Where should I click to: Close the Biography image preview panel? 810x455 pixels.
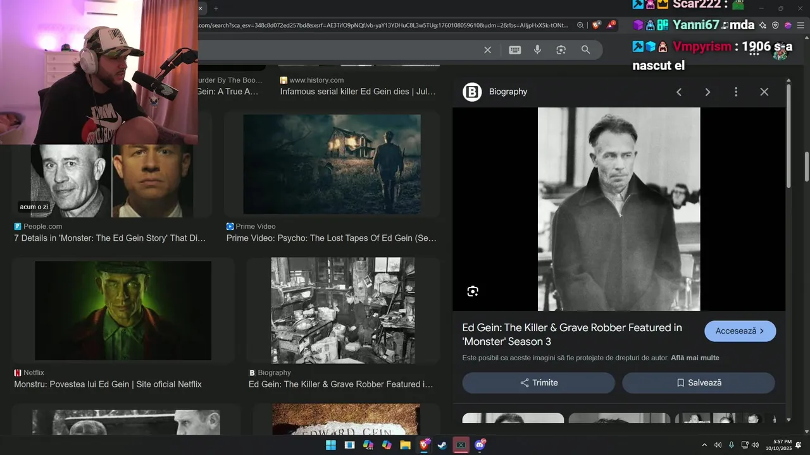pyautogui.click(x=764, y=92)
